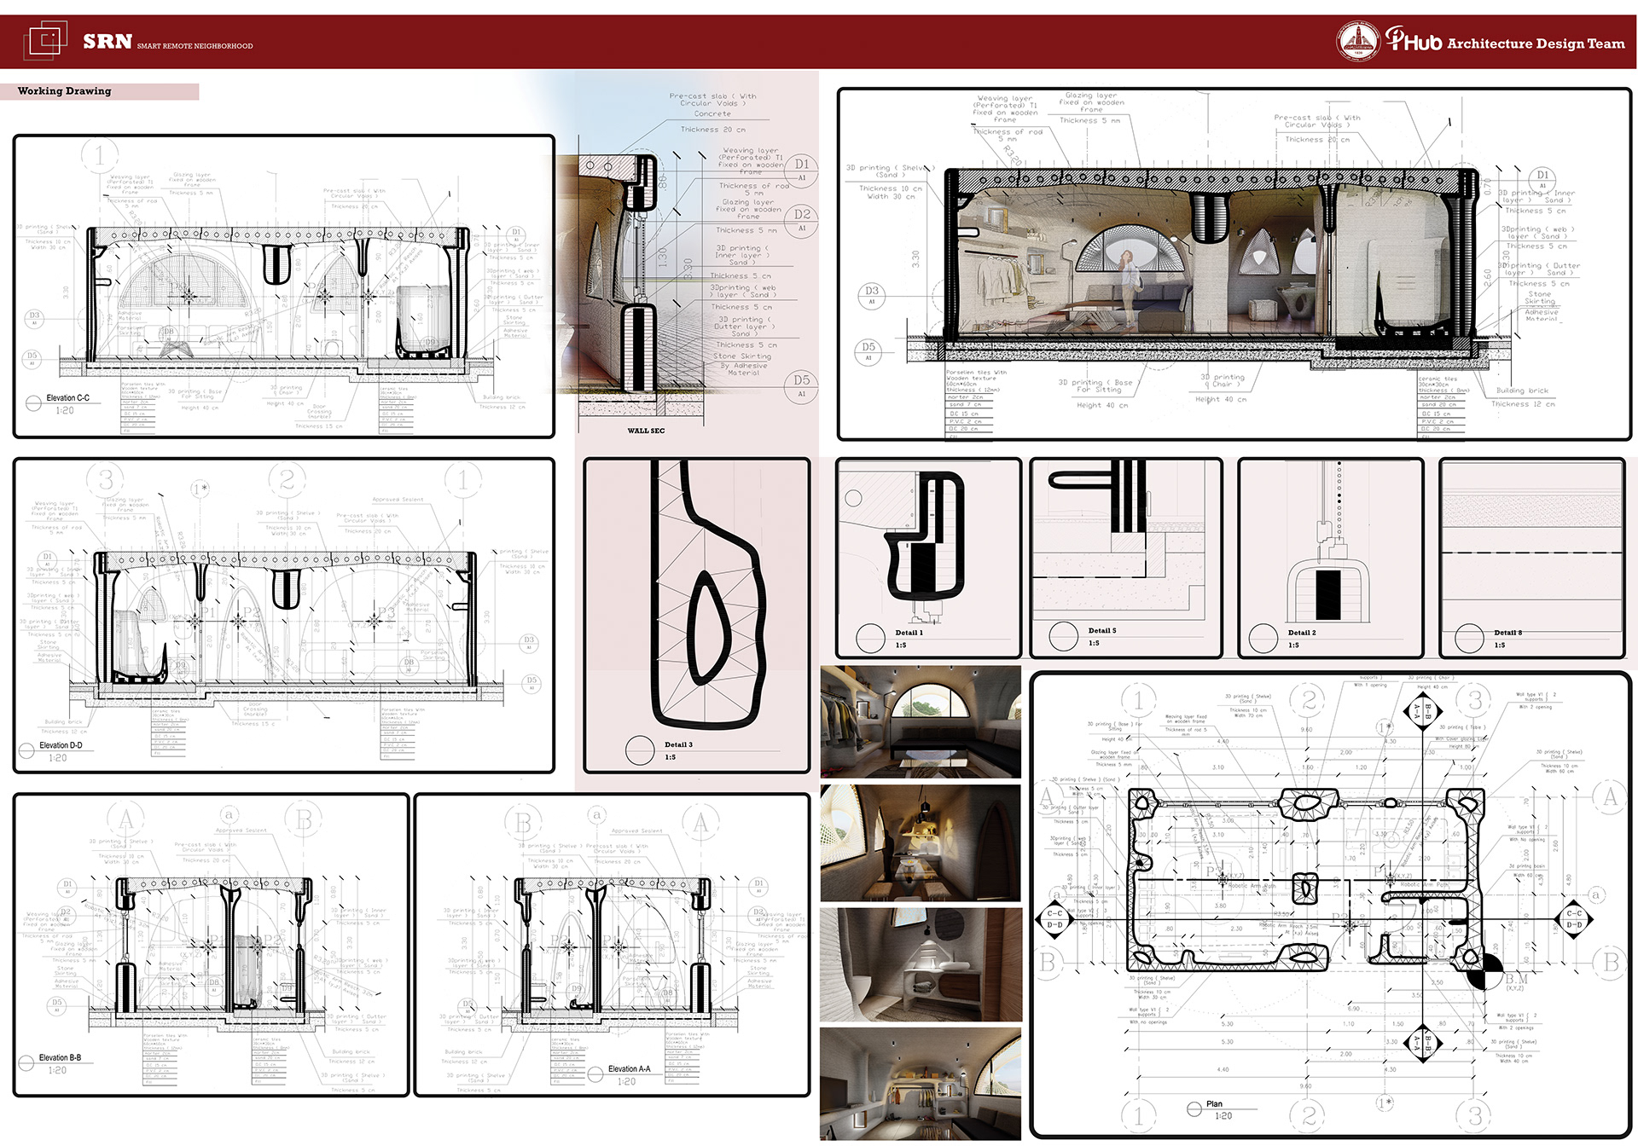Image resolution: width=1638 pixels, height=1146 pixels.
Task: Click the Detail 1 title circle
Action: point(870,638)
